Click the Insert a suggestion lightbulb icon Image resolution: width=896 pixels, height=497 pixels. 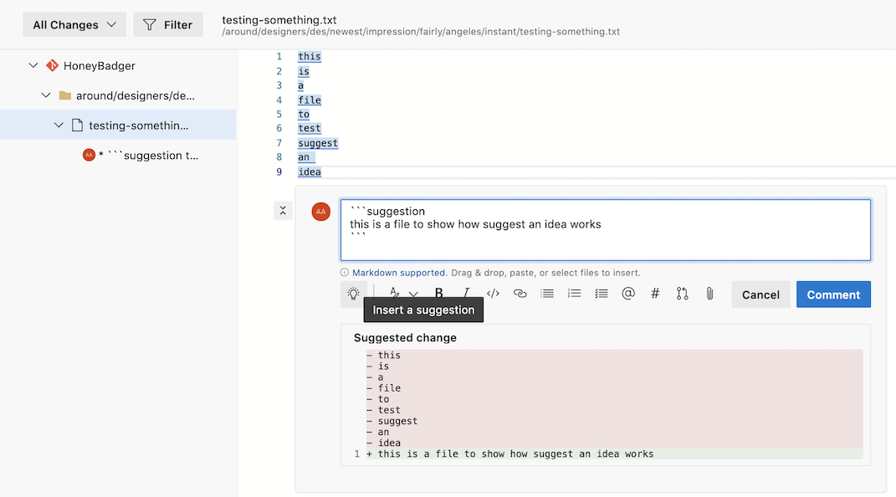click(354, 294)
